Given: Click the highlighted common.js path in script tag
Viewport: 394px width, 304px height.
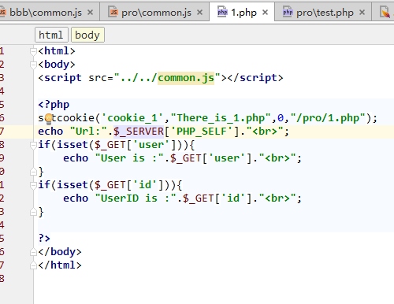Looking at the screenshot, I should (186, 78).
